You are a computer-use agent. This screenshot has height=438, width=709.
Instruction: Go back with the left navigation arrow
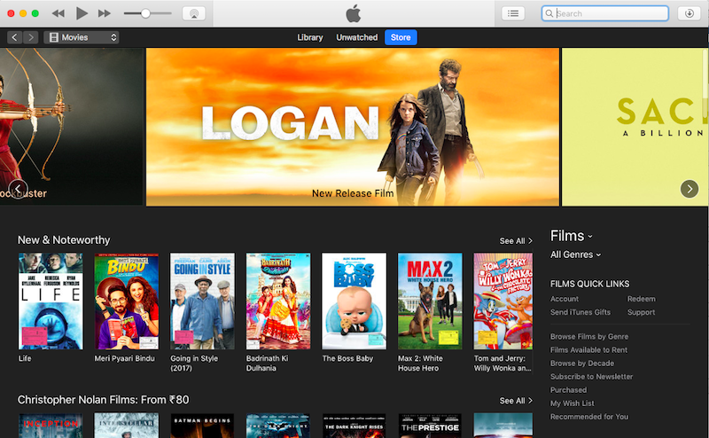[x=14, y=37]
